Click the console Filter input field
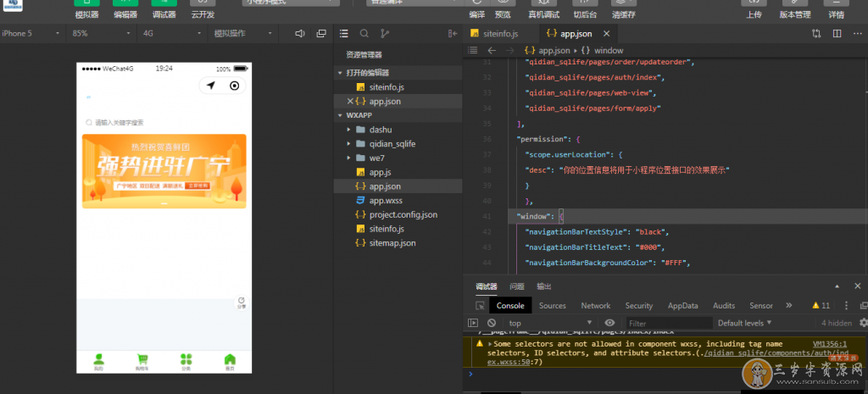 point(669,323)
